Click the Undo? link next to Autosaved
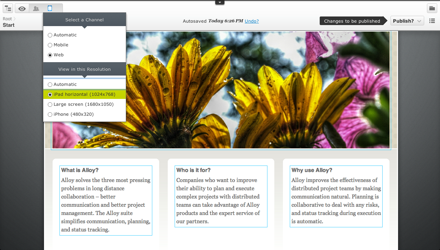Image resolution: width=440 pixels, height=250 pixels. 252,21
